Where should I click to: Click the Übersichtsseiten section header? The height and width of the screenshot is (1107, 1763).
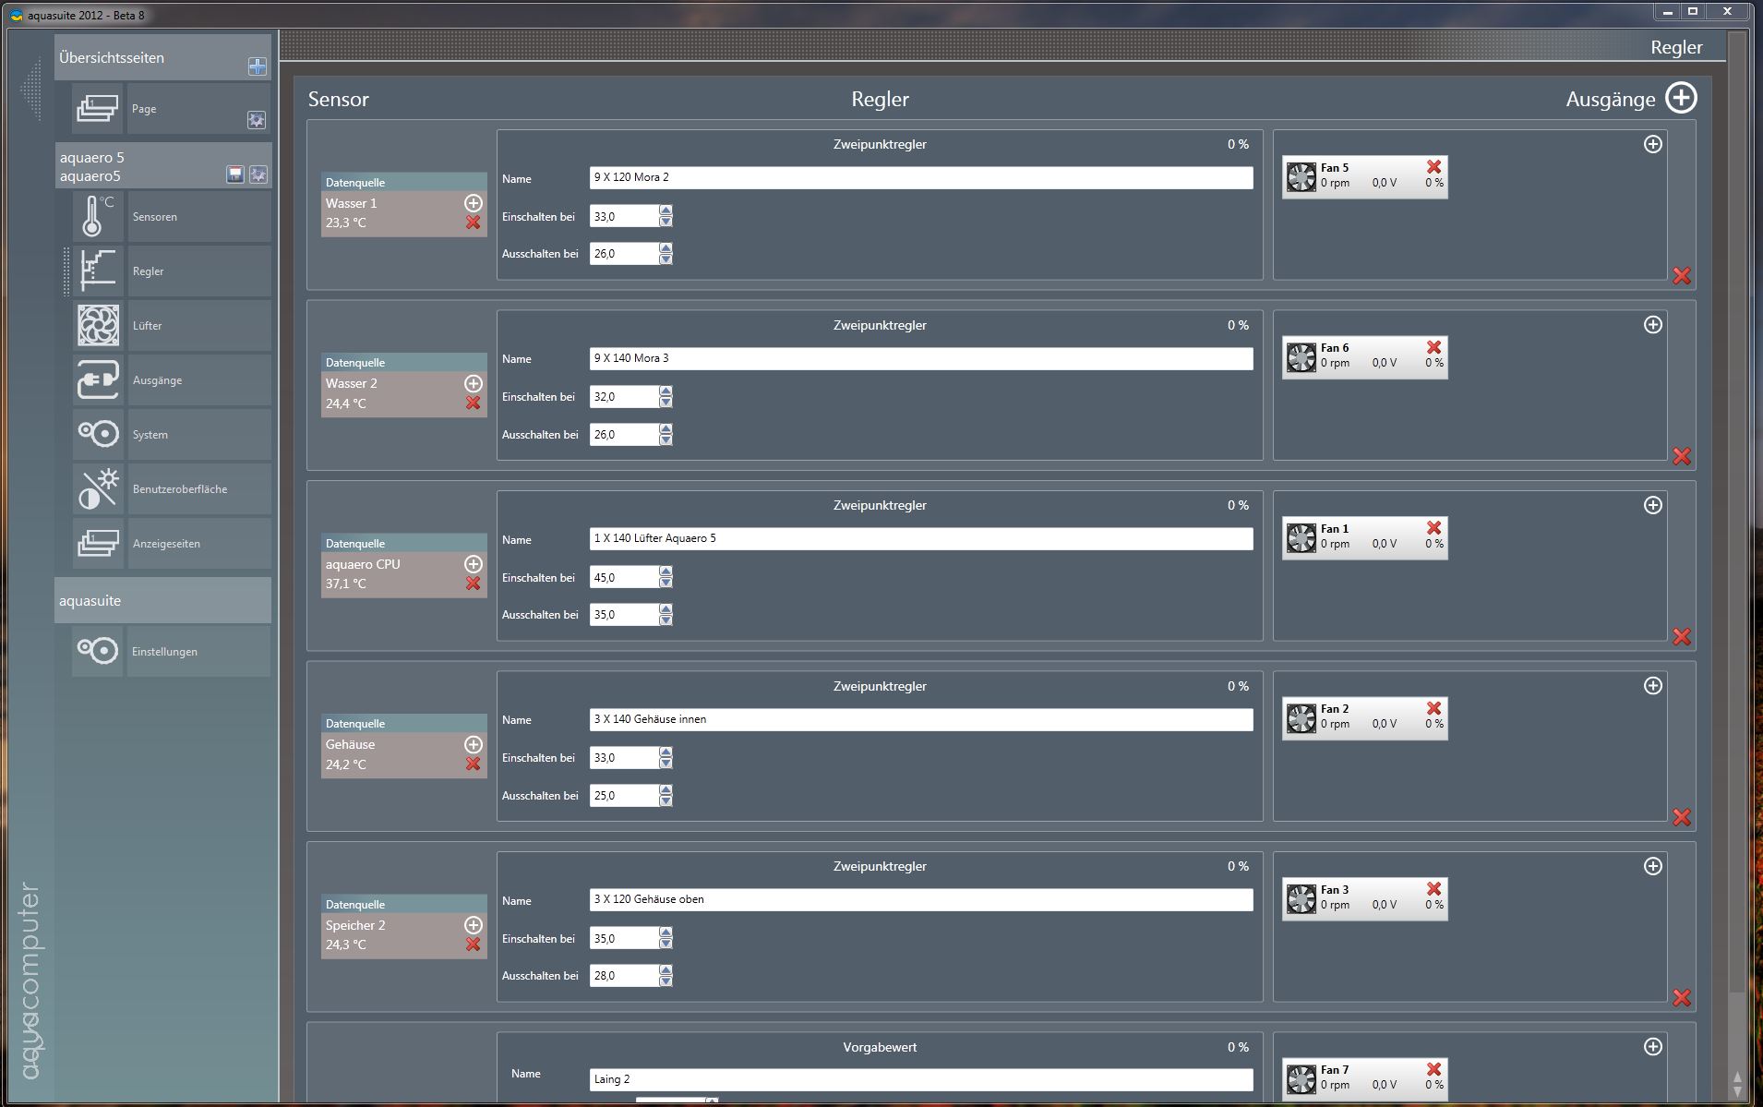(x=162, y=57)
